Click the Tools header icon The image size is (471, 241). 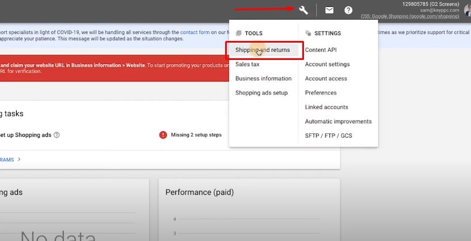(x=238, y=33)
